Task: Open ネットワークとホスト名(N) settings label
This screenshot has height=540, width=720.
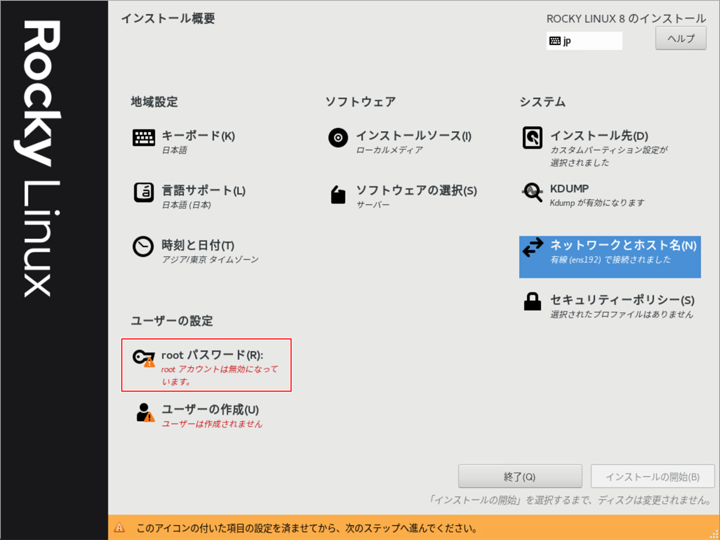Action: click(623, 245)
